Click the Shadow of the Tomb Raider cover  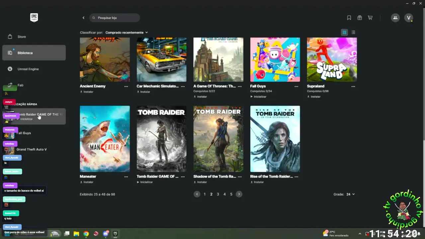(218, 139)
